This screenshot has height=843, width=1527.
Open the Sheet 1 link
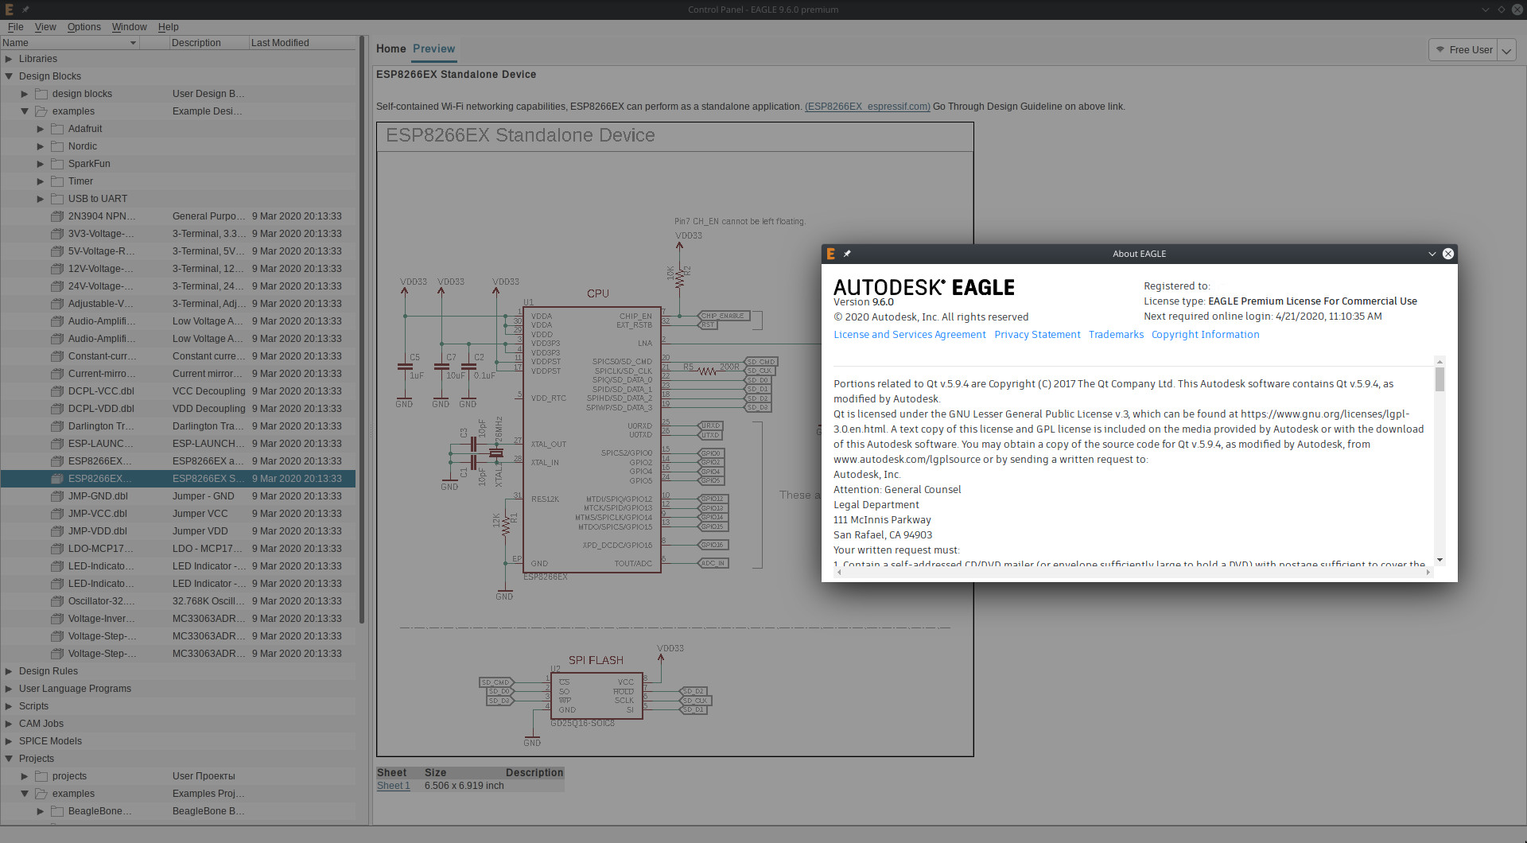(394, 786)
